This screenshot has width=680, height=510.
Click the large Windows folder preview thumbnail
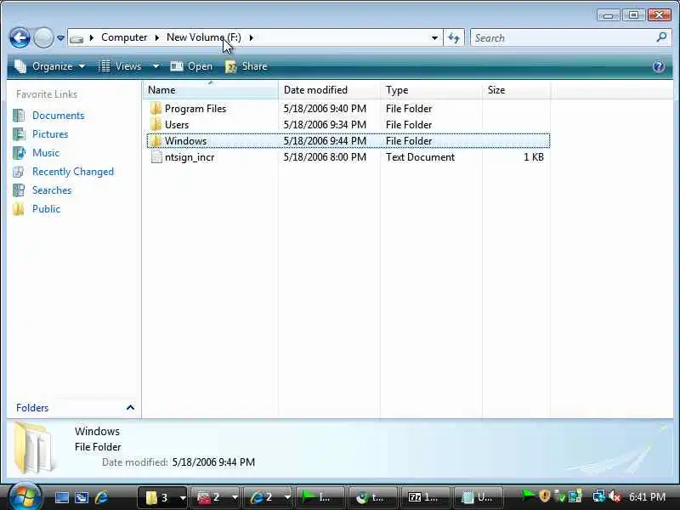[x=34, y=448]
